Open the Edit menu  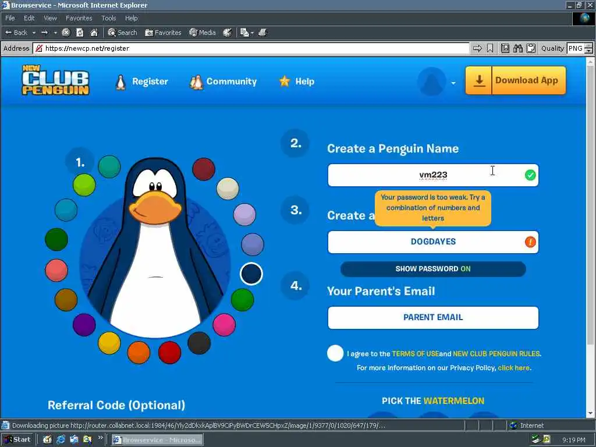click(29, 18)
